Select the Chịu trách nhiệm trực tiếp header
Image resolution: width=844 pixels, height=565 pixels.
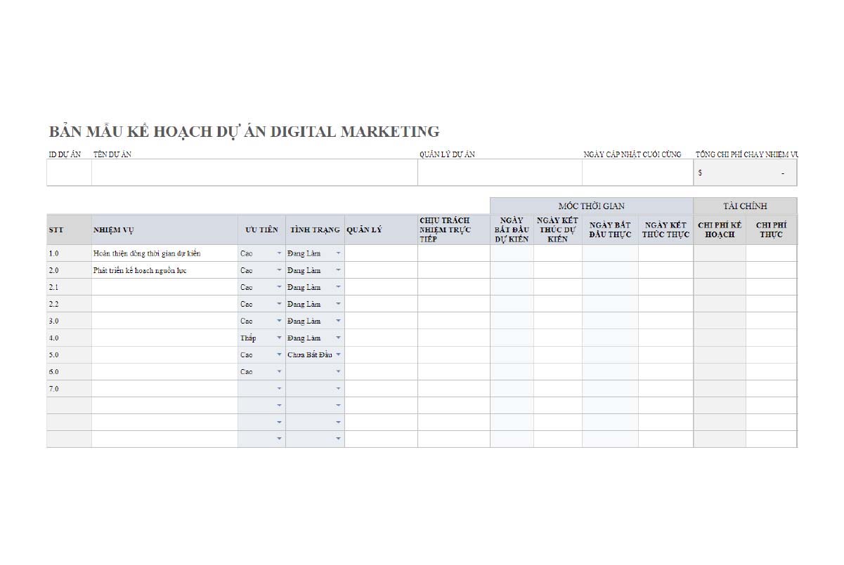pos(454,230)
